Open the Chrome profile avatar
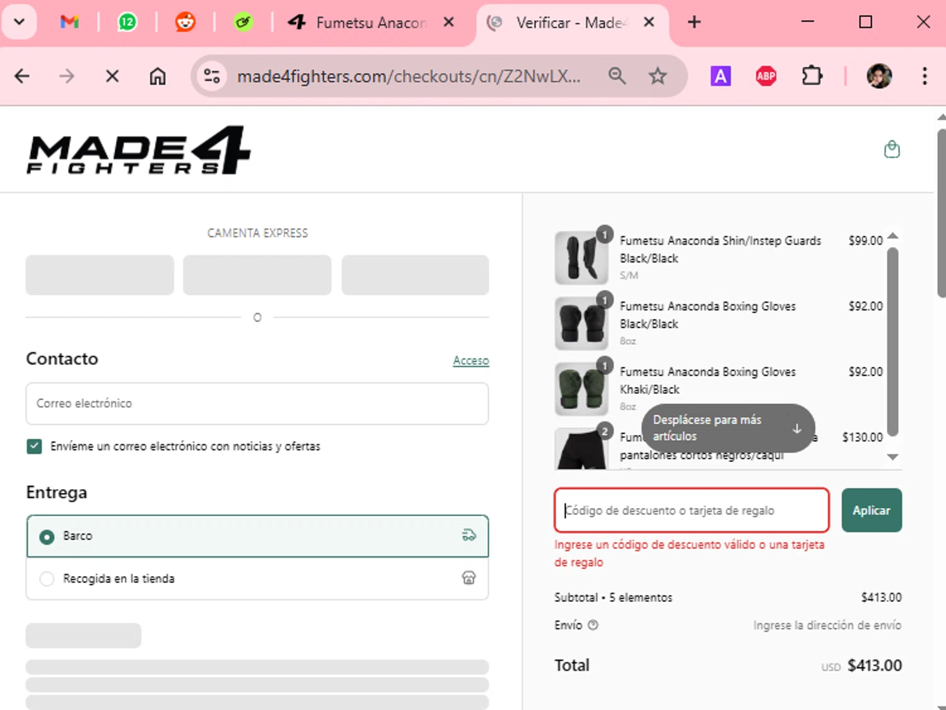Viewport: 946px width, 710px height. point(879,76)
